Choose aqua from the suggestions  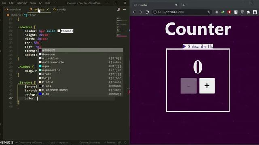[x=81, y=66]
